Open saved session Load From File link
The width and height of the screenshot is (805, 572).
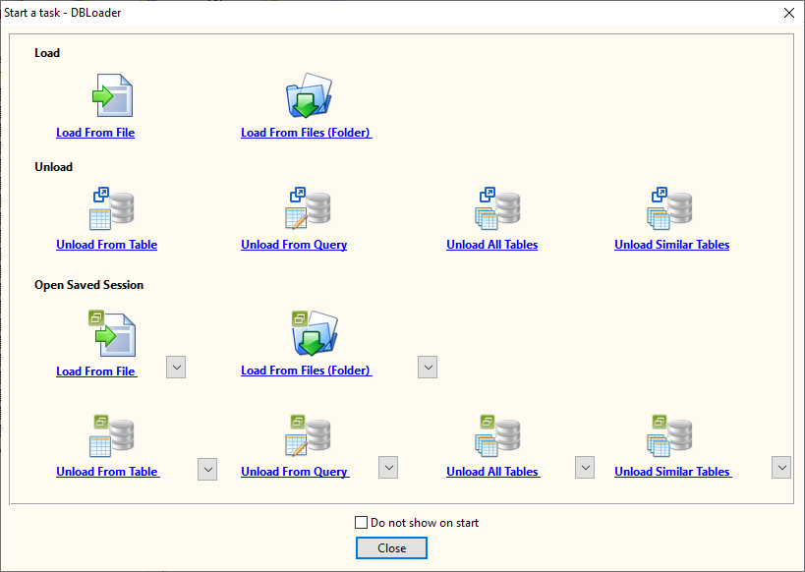coord(96,372)
